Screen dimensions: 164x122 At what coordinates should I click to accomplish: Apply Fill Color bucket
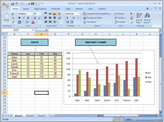pyautogui.click(x=27, y=22)
